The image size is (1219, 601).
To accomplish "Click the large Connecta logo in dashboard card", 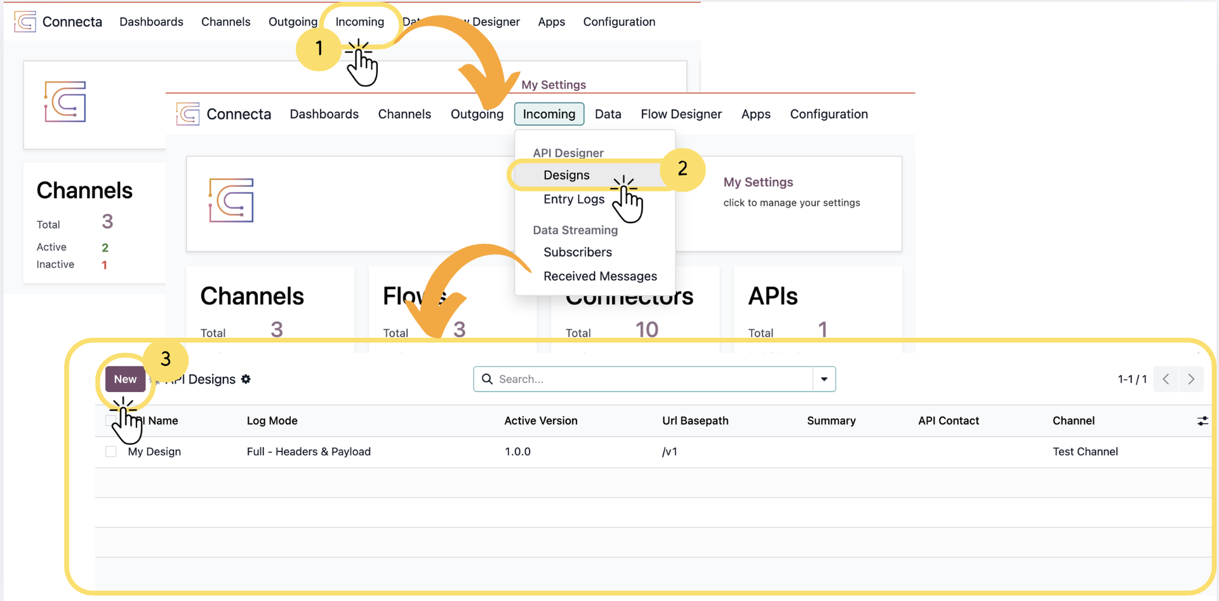I will pos(231,201).
